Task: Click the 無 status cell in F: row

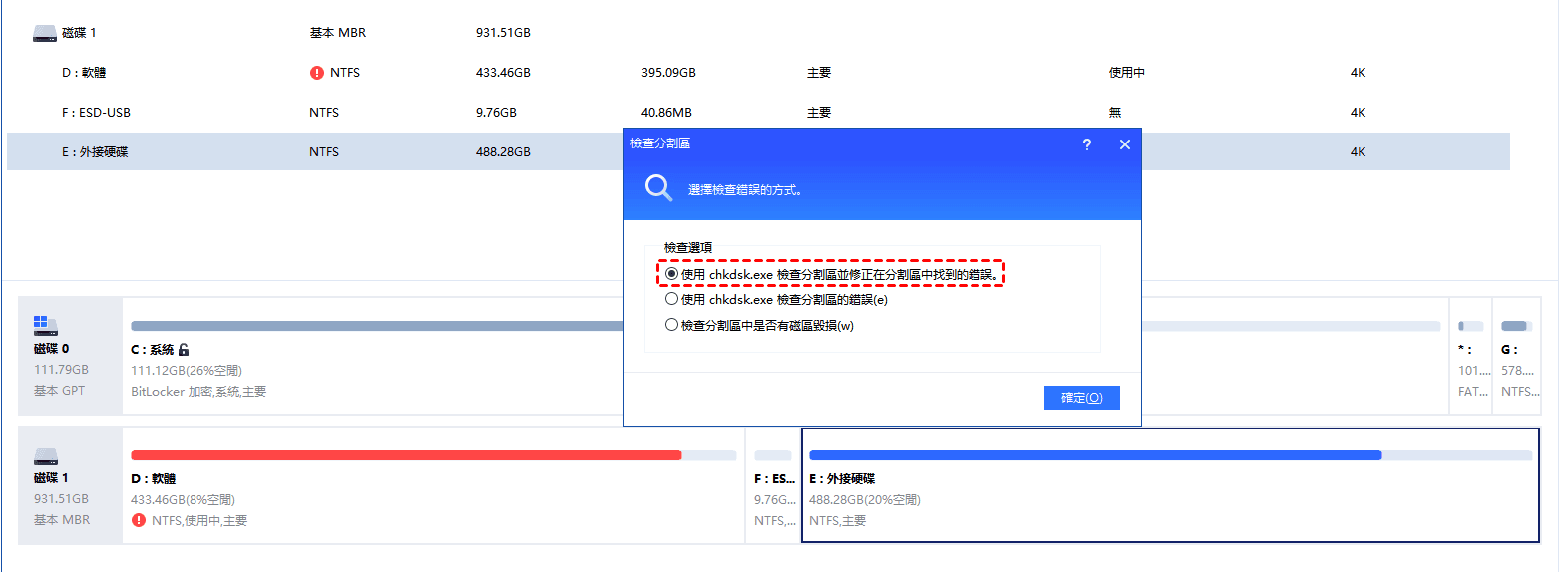Action: pyautogui.click(x=1115, y=113)
